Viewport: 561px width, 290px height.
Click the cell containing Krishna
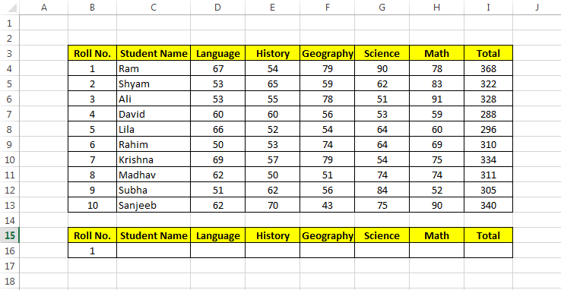pyautogui.click(x=154, y=159)
